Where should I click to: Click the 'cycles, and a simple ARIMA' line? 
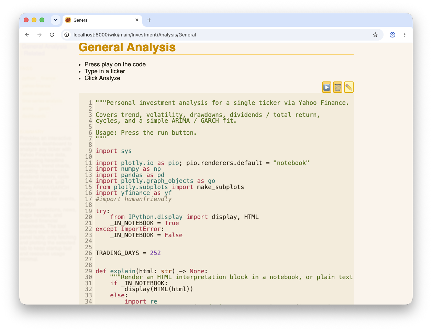click(166, 121)
